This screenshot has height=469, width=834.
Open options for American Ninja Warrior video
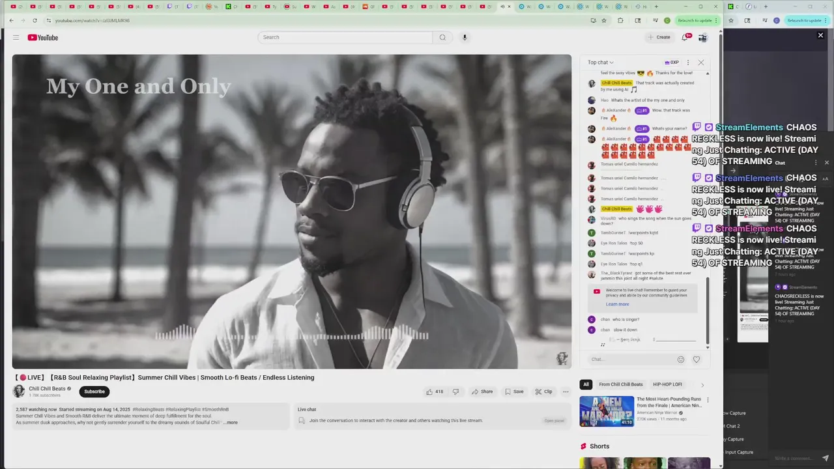(708, 400)
